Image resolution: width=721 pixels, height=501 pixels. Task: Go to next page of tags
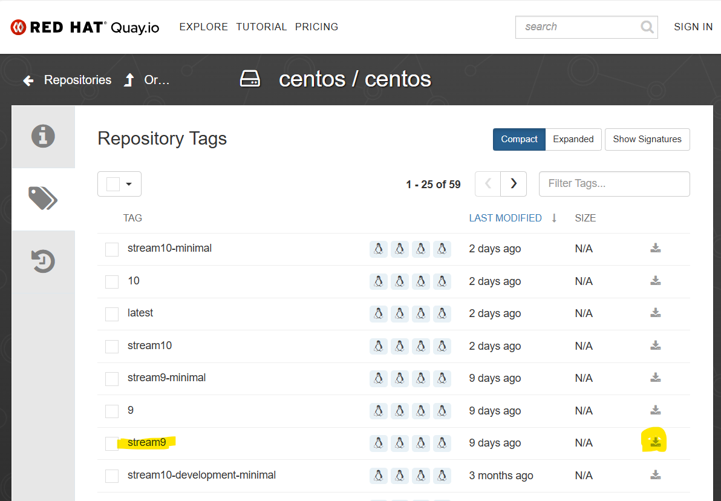(514, 183)
